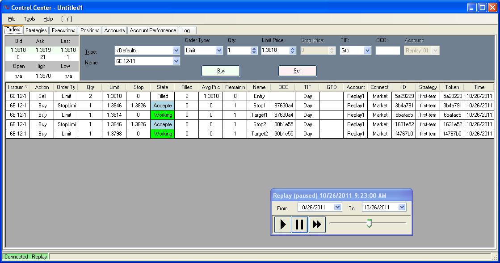
Task: Sort orders by Instrument column header
Action: (x=18, y=87)
